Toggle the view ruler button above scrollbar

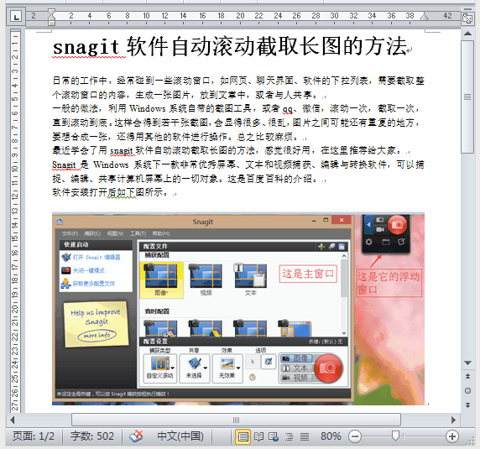click(x=467, y=18)
